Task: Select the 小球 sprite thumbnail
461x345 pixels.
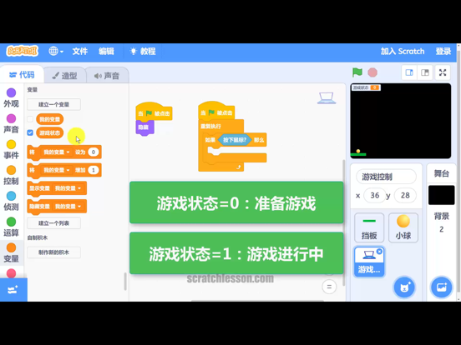Action: pyautogui.click(x=403, y=227)
